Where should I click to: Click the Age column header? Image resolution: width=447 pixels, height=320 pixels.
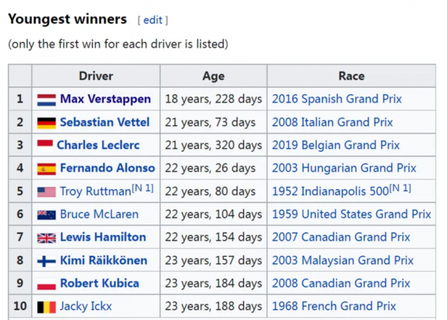click(x=213, y=76)
